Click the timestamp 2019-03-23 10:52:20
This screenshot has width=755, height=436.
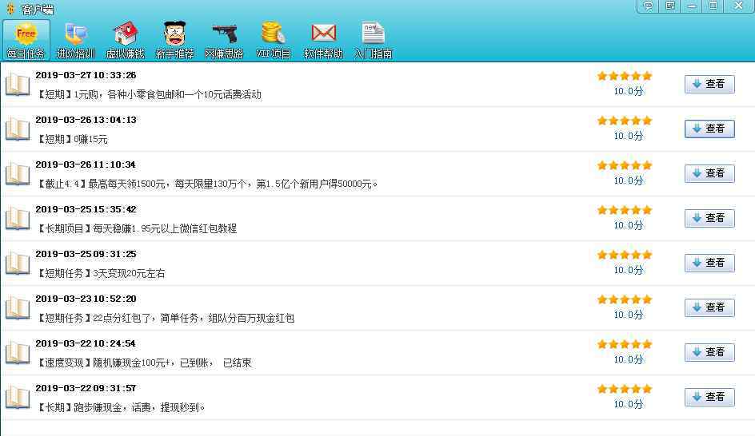(86, 299)
